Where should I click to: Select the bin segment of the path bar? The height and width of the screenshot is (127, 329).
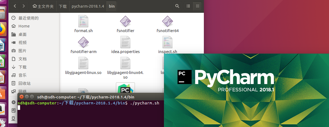[112, 6]
